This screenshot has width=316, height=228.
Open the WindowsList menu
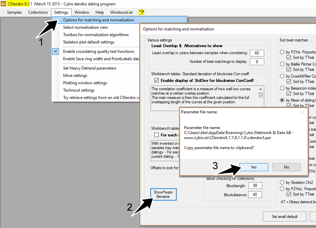click(121, 12)
